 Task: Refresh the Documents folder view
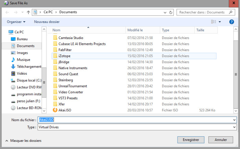coord(171,12)
